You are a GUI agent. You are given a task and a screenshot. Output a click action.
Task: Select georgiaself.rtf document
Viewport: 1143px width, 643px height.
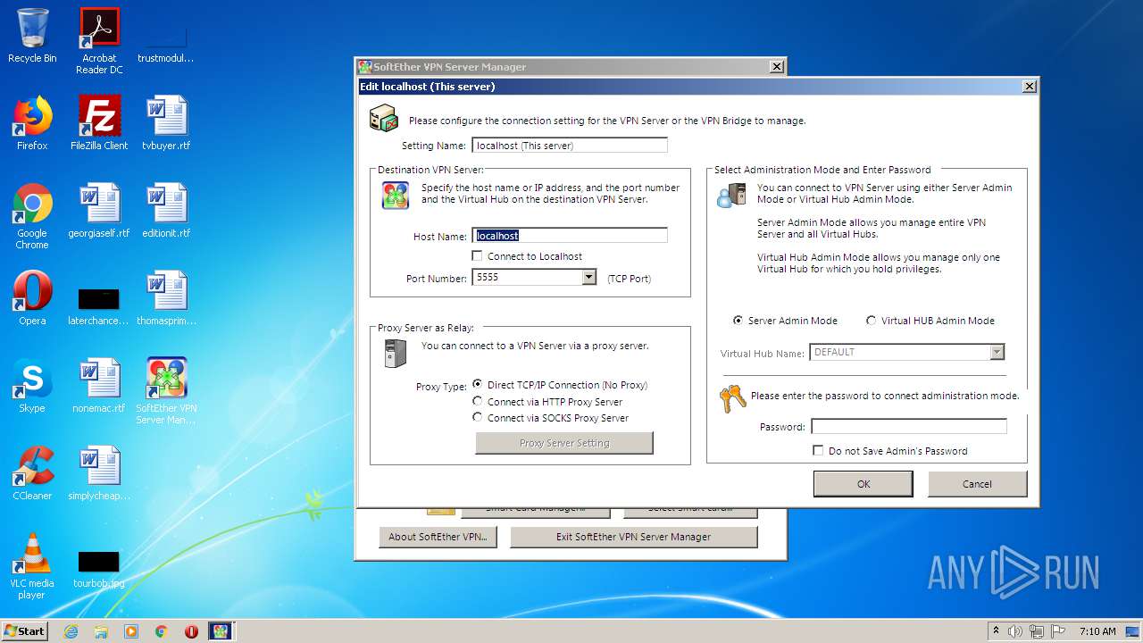[x=99, y=211]
